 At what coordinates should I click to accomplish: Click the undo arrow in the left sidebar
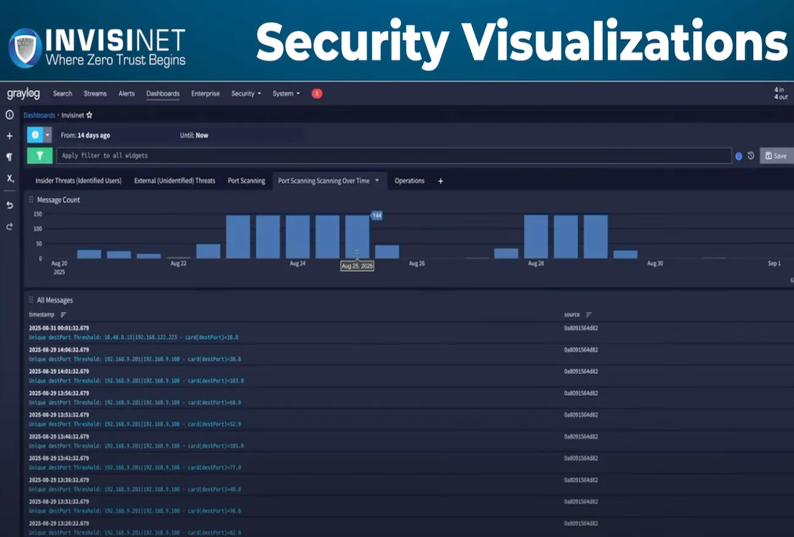(9, 206)
